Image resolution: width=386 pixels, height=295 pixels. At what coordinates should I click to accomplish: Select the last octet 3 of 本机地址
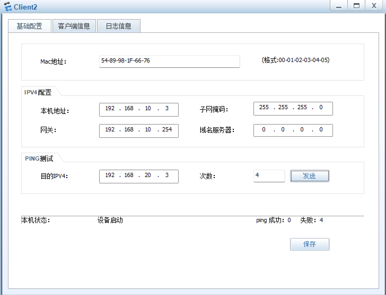pyautogui.click(x=167, y=109)
